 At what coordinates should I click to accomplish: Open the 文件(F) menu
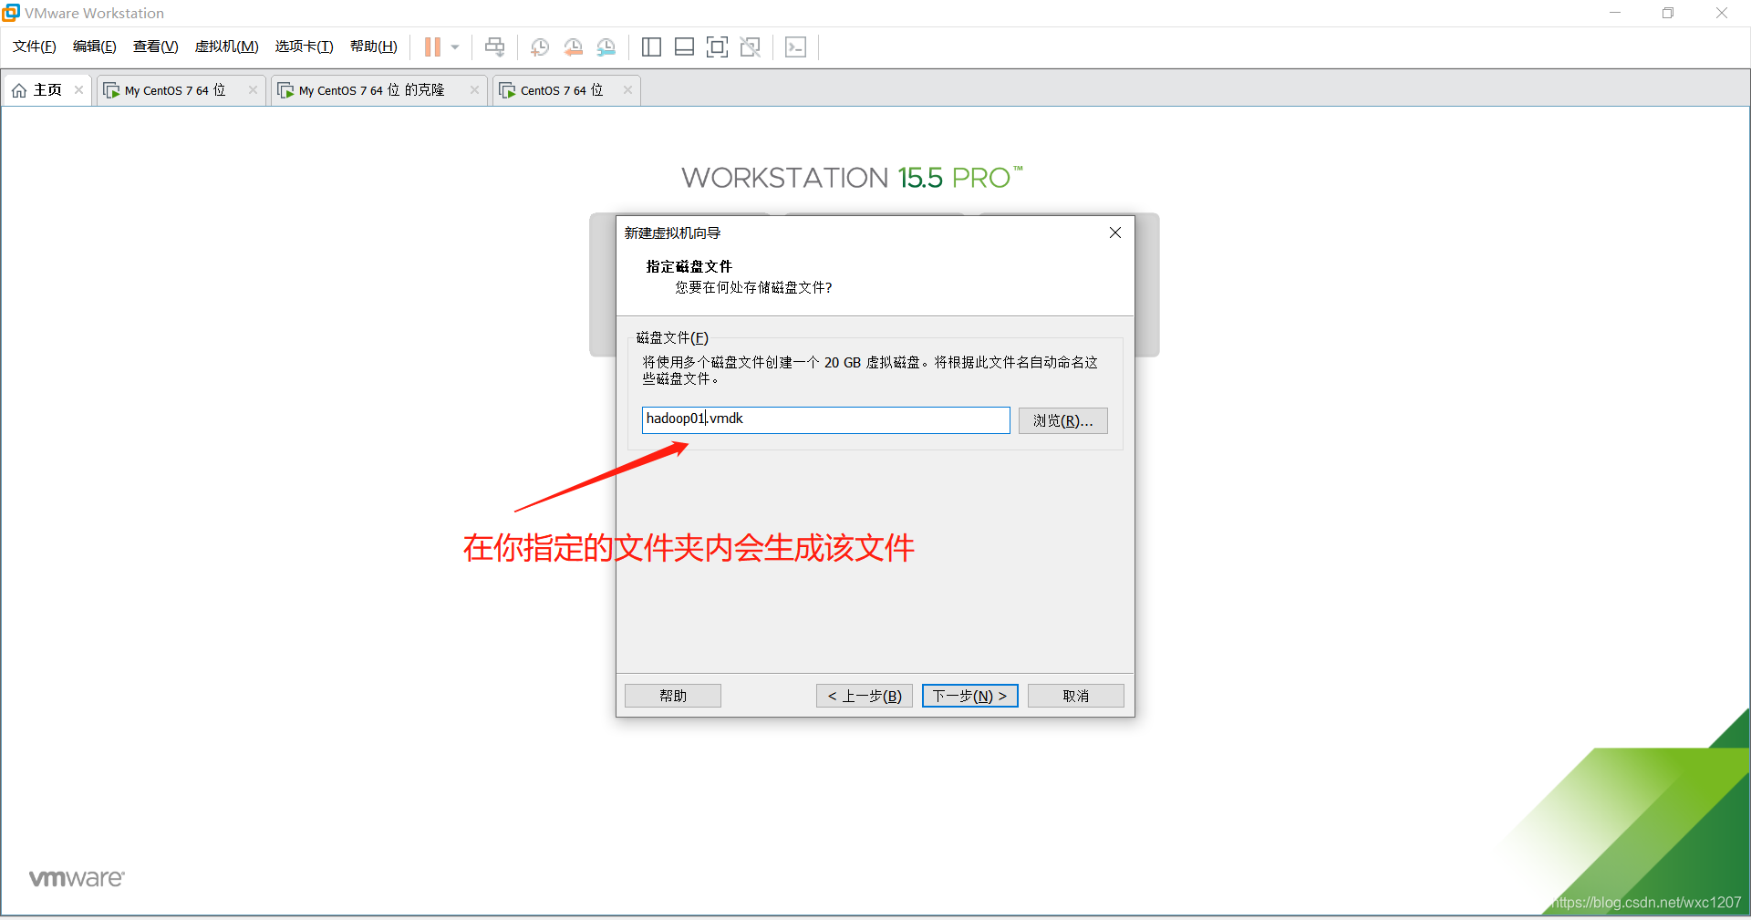point(34,47)
